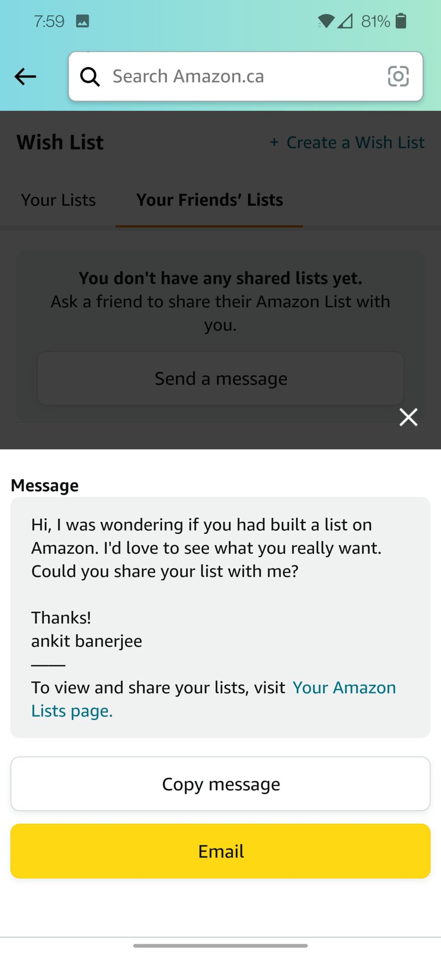Tap the 7:59 clock in status bar
This screenshot has height=955, width=441.
tap(49, 21)
